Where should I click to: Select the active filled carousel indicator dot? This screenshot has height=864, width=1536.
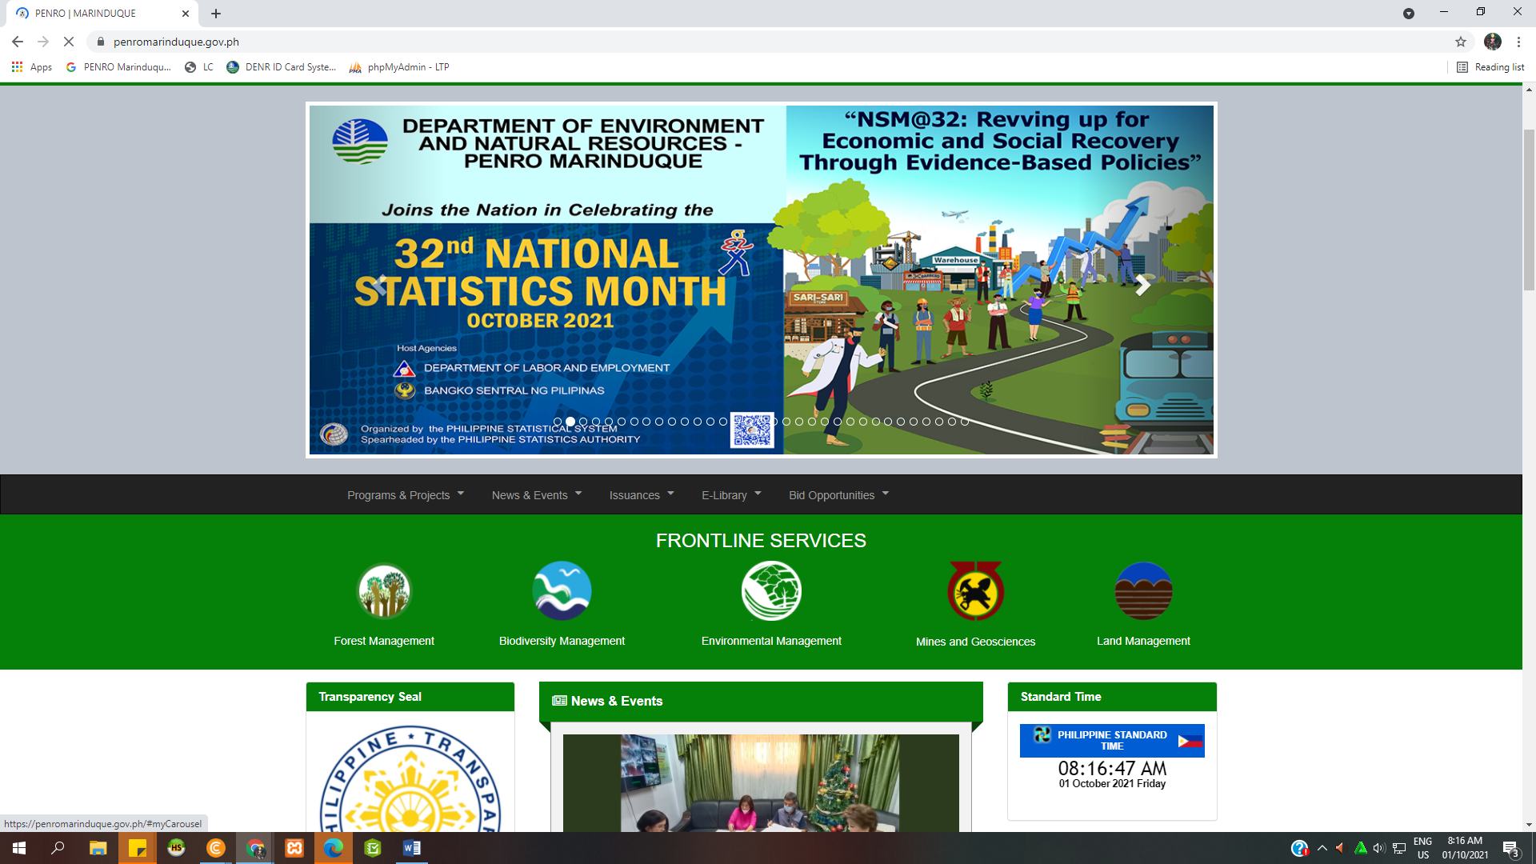[570, 422]
